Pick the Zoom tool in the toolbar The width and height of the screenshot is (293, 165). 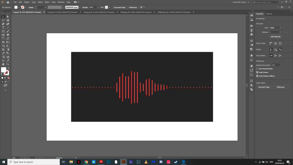pyautogui.click(x=8, y=64)
